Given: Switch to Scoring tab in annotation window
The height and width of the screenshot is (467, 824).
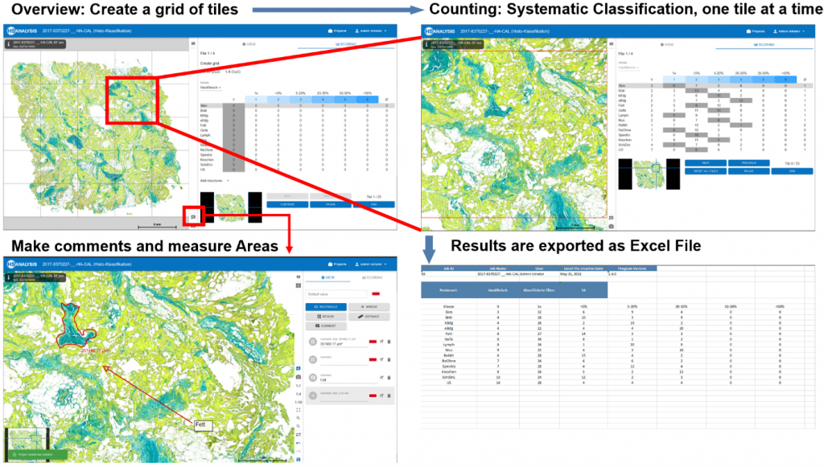Looking at the screenshot, I should point(372,278).
